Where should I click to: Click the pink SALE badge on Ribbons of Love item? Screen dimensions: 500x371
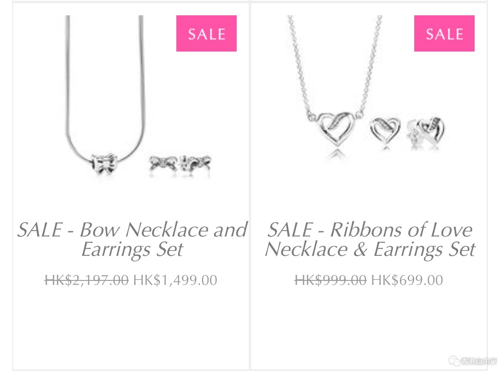[444, 33]
